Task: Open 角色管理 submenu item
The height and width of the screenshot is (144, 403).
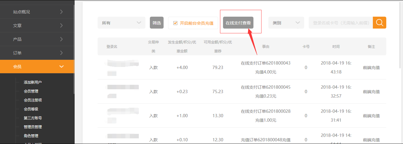Action: coord(31,136)
